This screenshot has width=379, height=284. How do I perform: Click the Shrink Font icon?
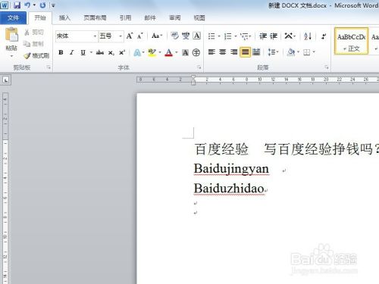pyautogui.click(x=140, y=36)
